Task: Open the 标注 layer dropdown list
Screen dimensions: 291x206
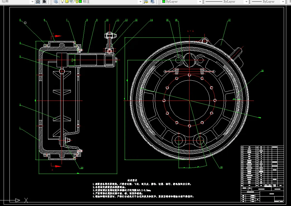Action: pos(140,2)
